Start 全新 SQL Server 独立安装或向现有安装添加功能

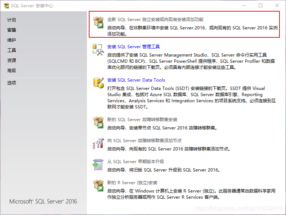155,20
